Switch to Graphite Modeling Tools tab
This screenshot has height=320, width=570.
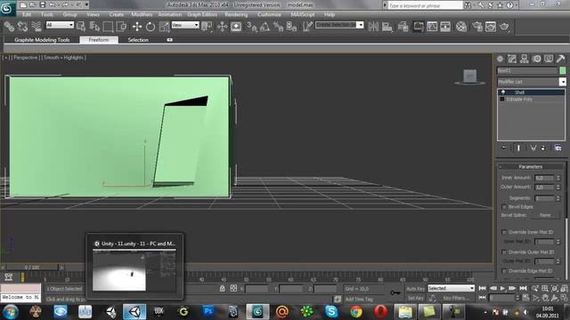point(42,40)
